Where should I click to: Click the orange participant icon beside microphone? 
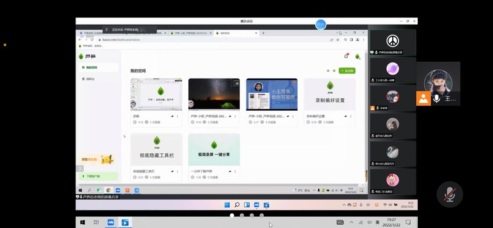click(424, 98)
